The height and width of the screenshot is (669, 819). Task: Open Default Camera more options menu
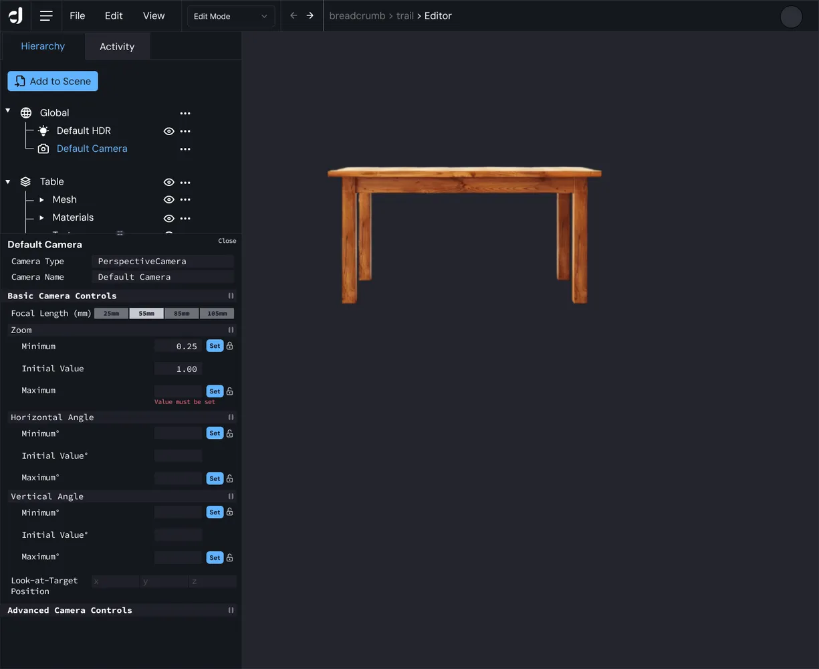tap(185, 149)
